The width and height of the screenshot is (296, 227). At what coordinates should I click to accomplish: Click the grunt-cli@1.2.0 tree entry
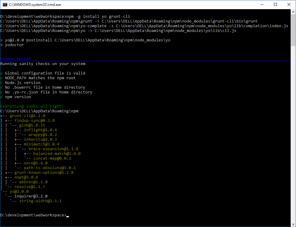[27, 116]
